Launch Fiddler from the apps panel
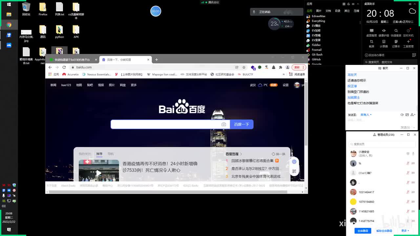The image size is (420, 236). tap(313, 45)
